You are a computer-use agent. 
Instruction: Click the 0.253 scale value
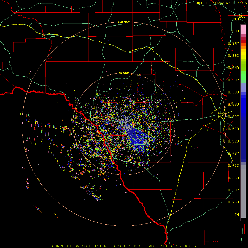[x=233, y=202]
